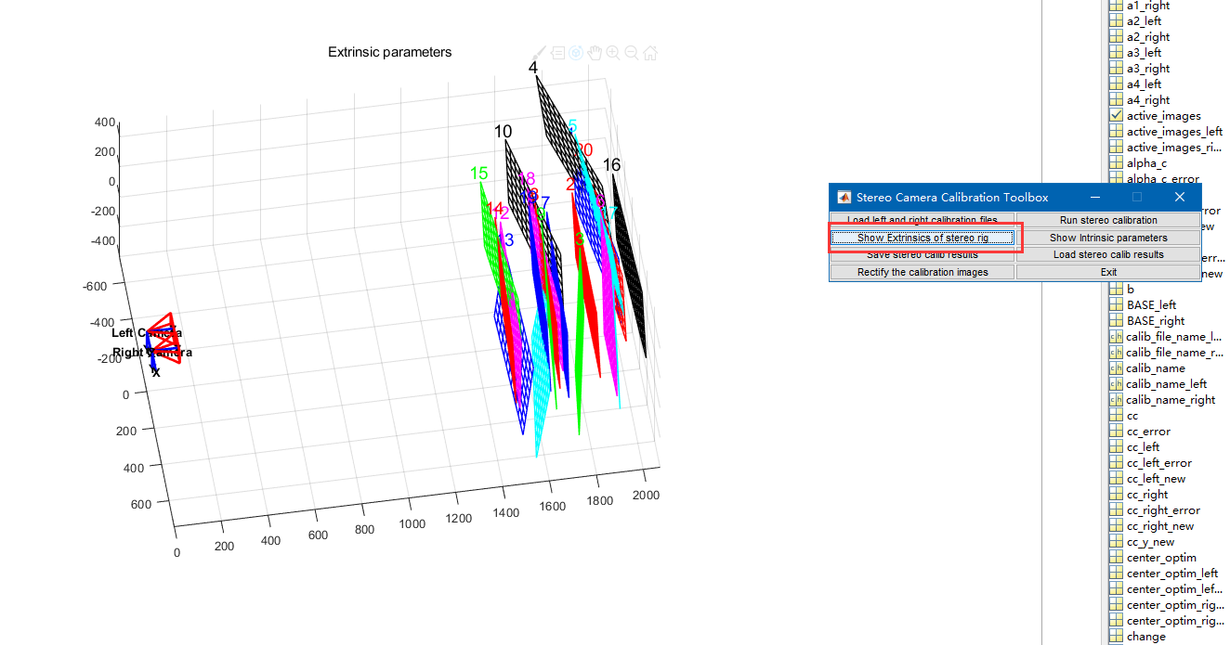Select the Rotate 3D tool in figure toolbar

[576, 53]
